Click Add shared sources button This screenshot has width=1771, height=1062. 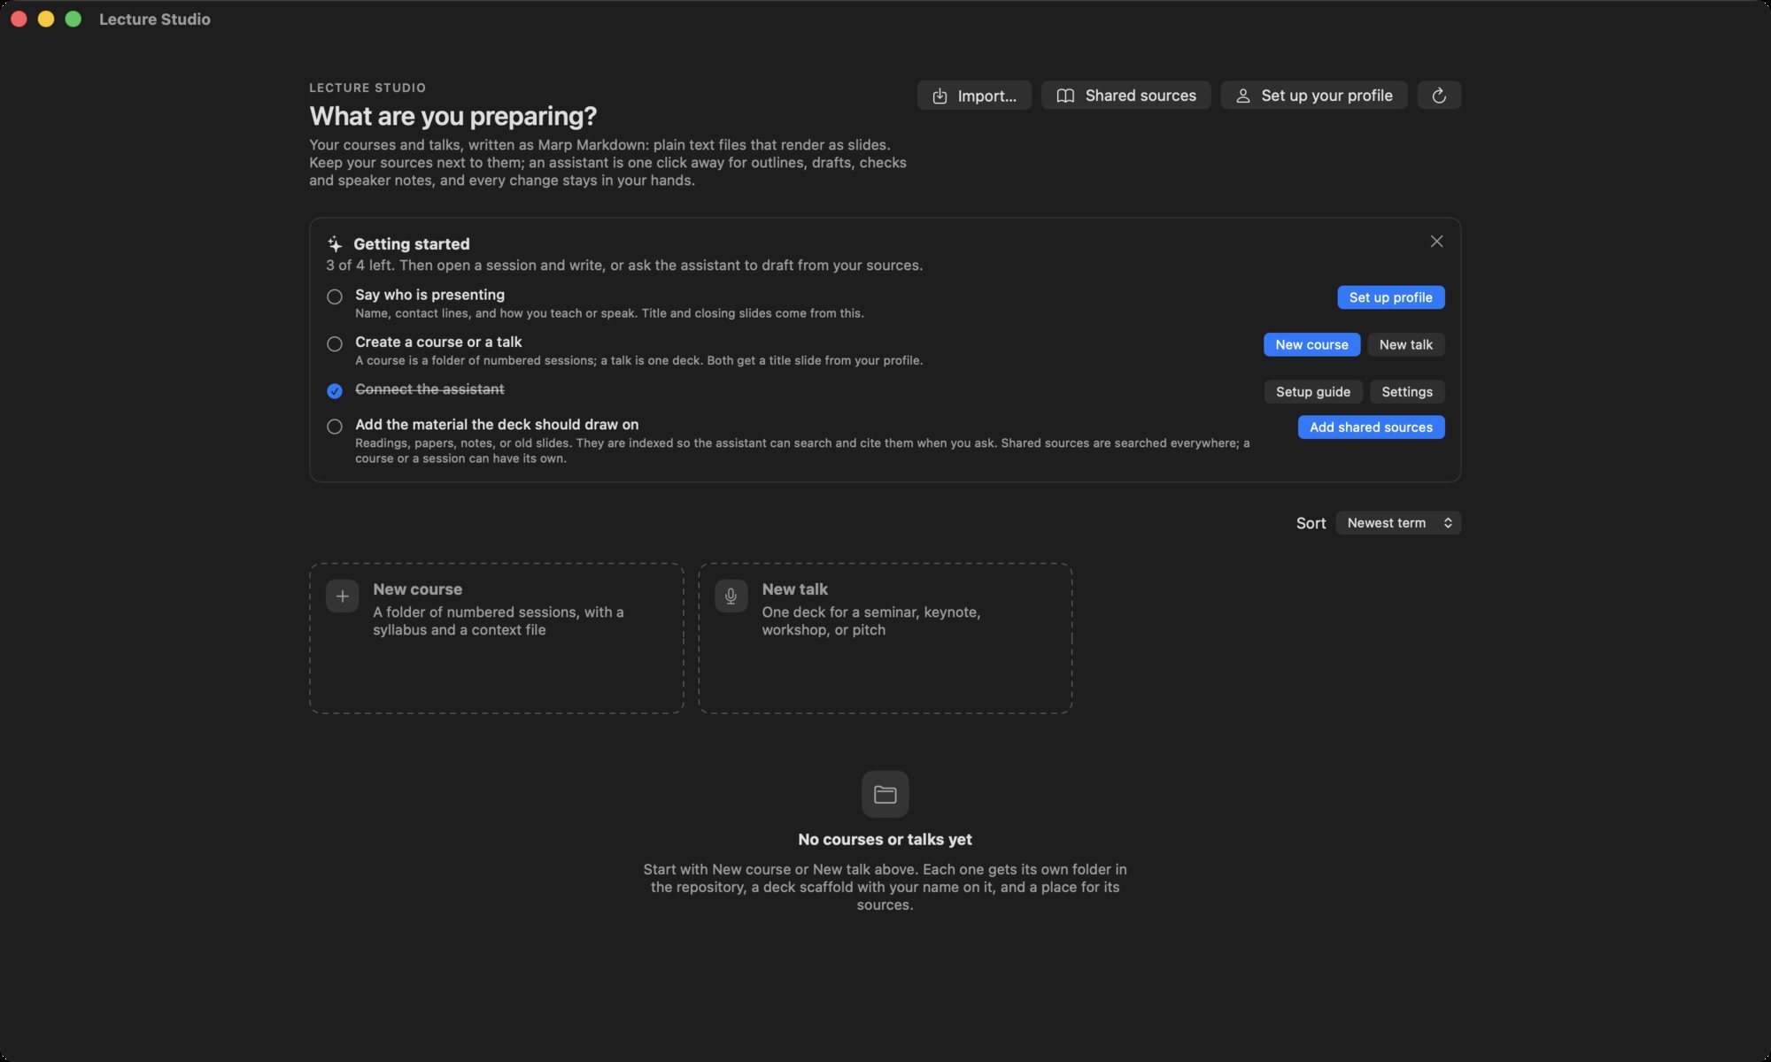[1371, 427]
